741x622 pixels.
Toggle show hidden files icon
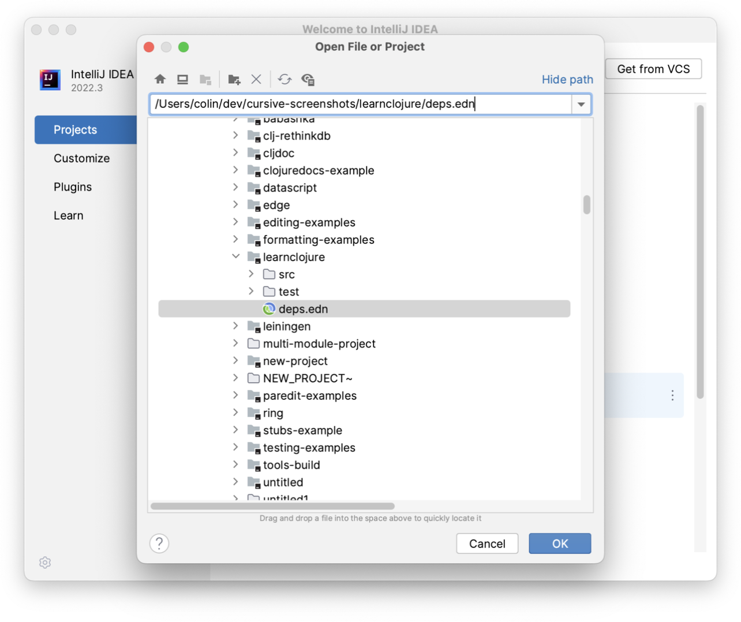coord(308,79)
